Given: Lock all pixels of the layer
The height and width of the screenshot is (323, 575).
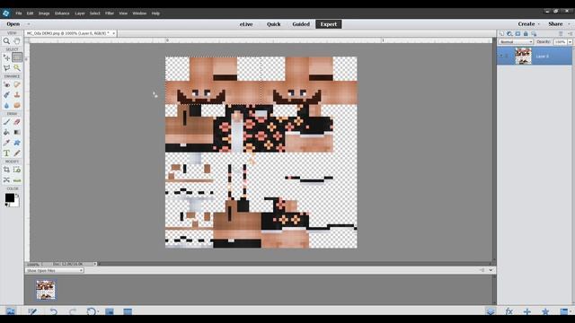Looking at the screenshot, I should click(x=526, y=34).
